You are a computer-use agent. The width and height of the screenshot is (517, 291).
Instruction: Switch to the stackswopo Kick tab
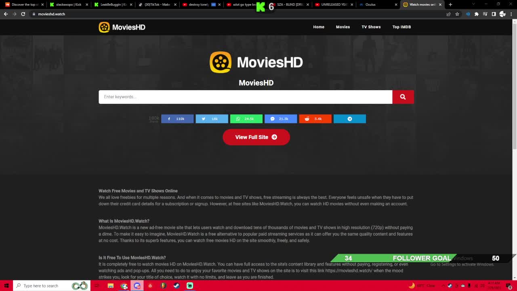click(67, 4)
